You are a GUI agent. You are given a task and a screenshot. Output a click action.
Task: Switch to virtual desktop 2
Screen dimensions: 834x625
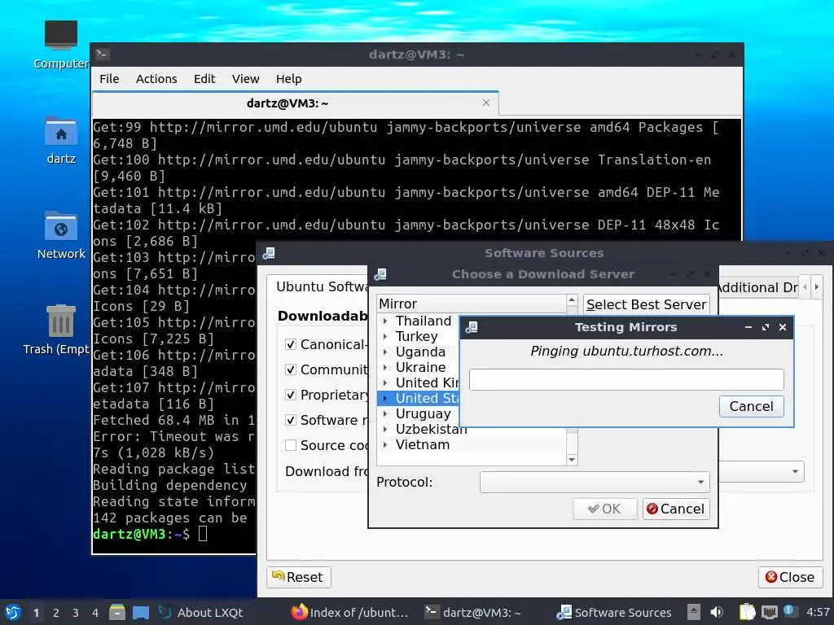point(56,613)
